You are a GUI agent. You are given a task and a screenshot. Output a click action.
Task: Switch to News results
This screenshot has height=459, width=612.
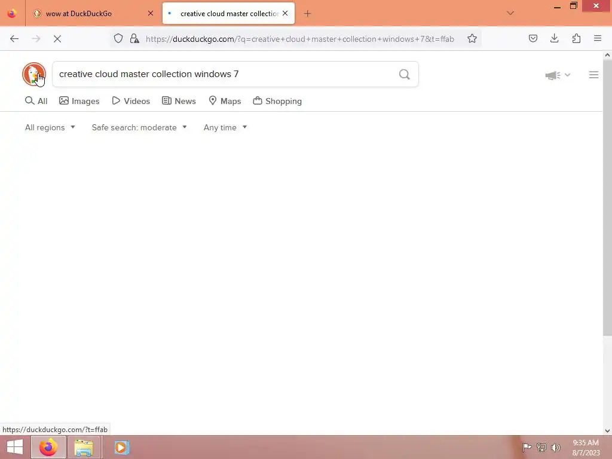coord(179,101)
